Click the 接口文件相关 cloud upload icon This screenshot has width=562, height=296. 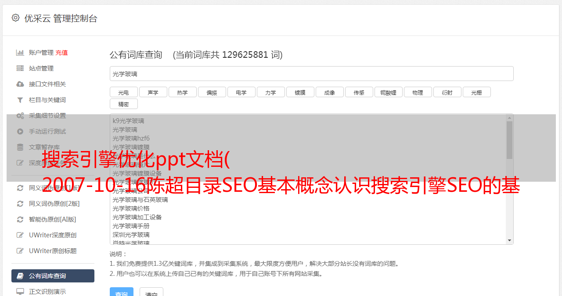click(x=20, y=84)
